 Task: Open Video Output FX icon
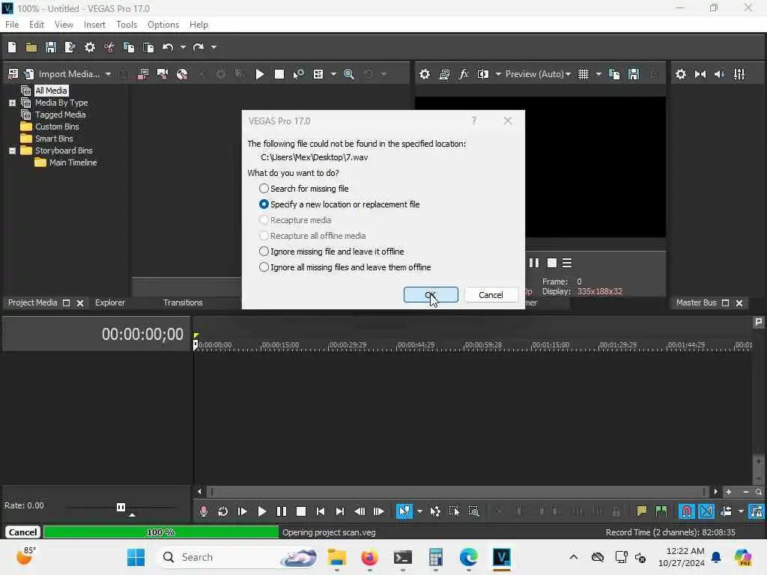tap(463, 74)
